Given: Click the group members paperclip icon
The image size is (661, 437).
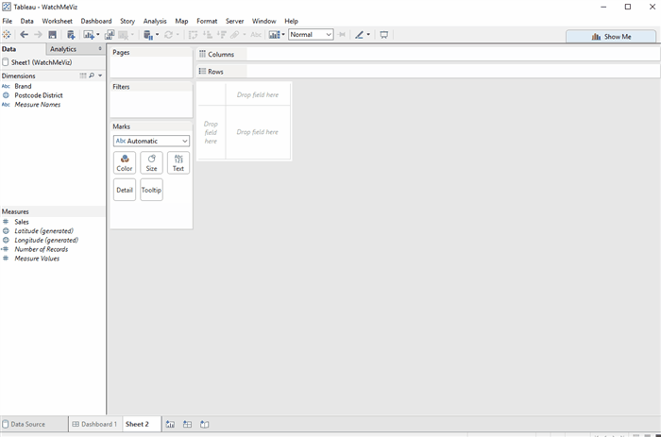Looking at the screenshot, I should tap(235, 35).
